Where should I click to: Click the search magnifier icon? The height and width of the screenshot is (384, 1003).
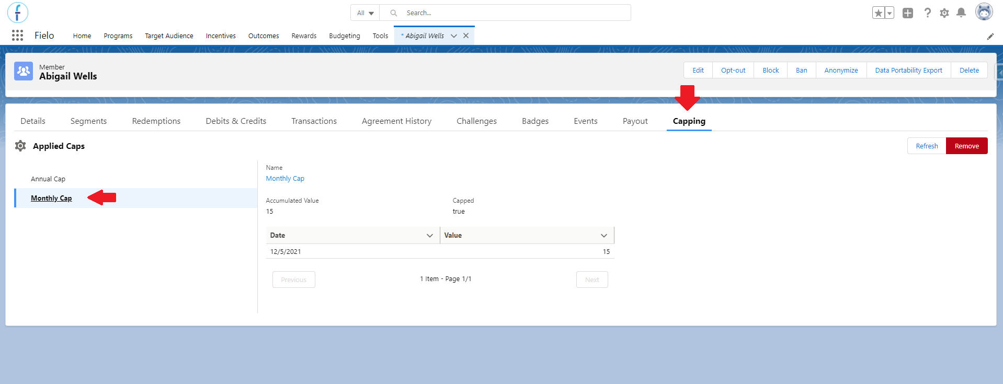394,13
